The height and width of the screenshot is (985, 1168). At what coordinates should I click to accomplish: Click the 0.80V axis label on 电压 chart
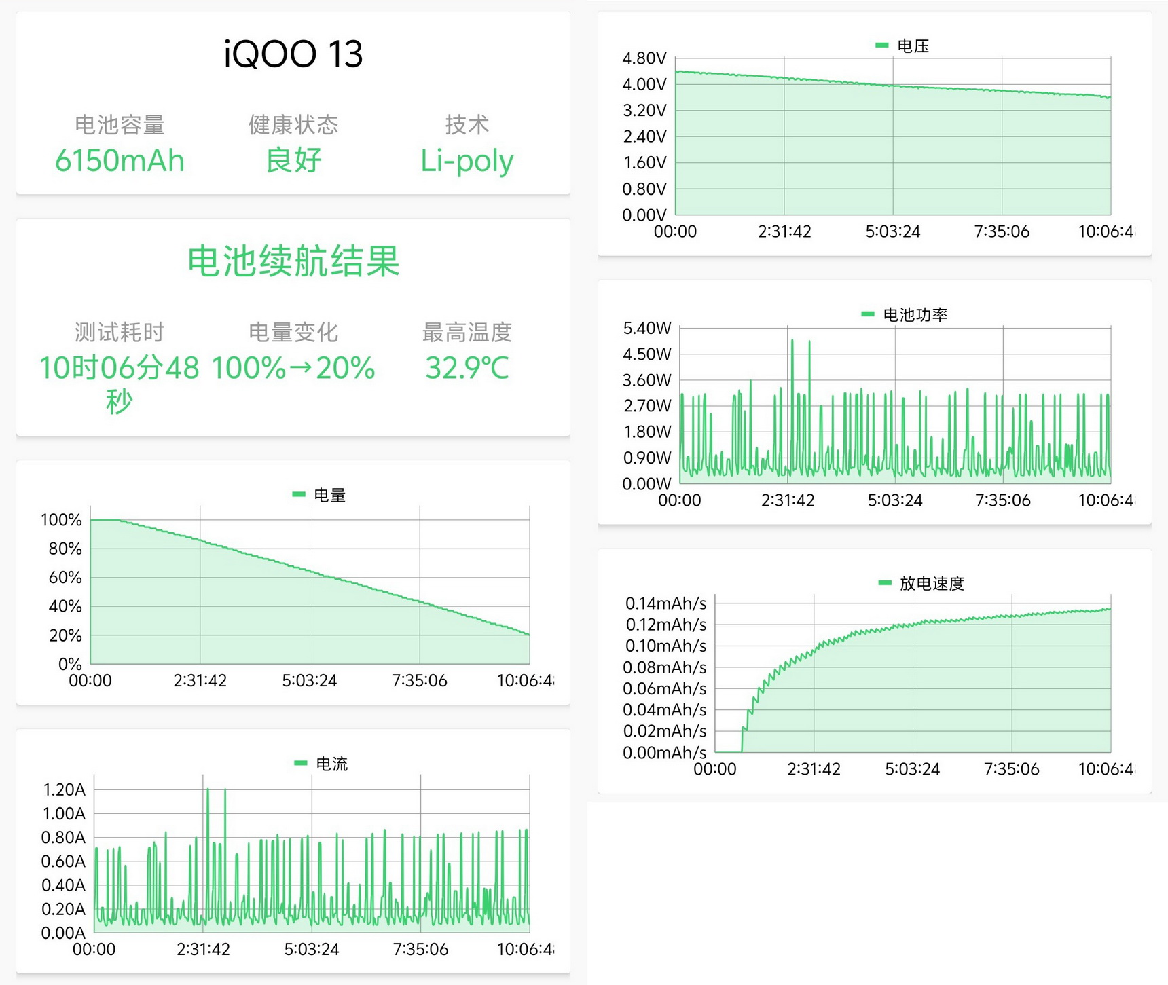pos(644,189)
